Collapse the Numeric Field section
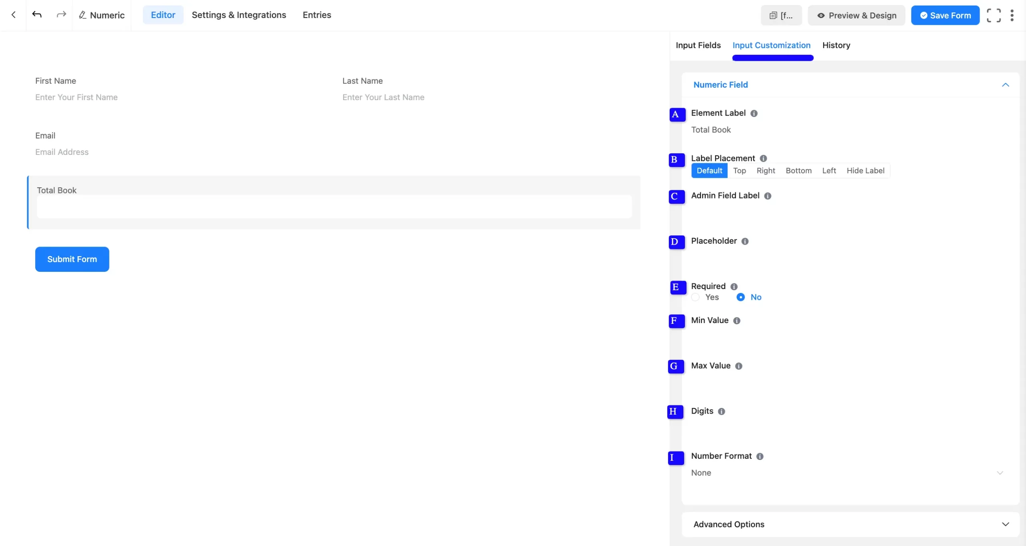This screenshot has height=546, width=1026. 1005,85
